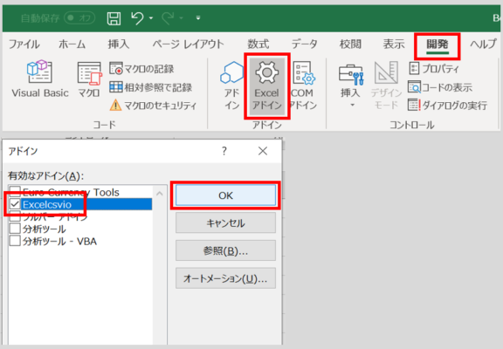Open the redo history dropdown arrow

(182, 18)
